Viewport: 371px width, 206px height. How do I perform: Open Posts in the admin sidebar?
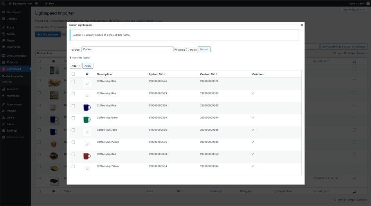10,27
